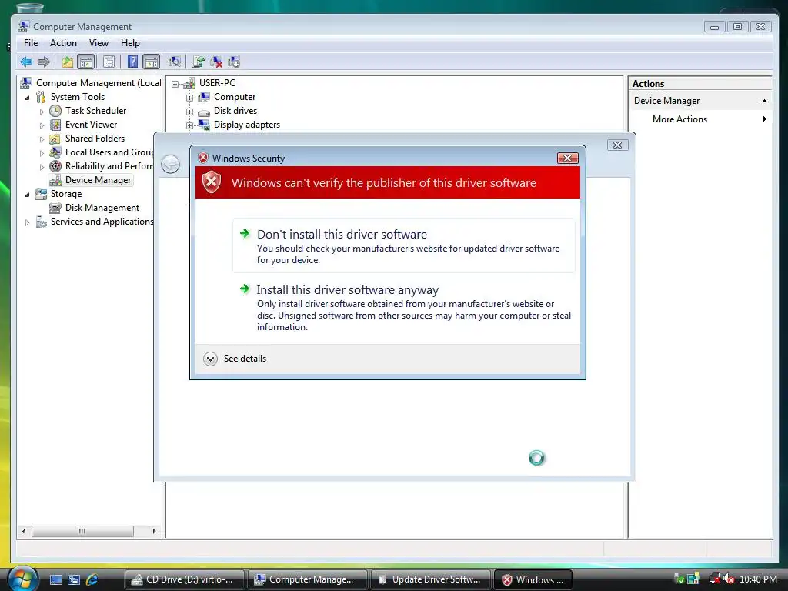Toggle Show/Hide Console Tree toolbar button
Screen dimensions: 788x591
coord(86,62)
